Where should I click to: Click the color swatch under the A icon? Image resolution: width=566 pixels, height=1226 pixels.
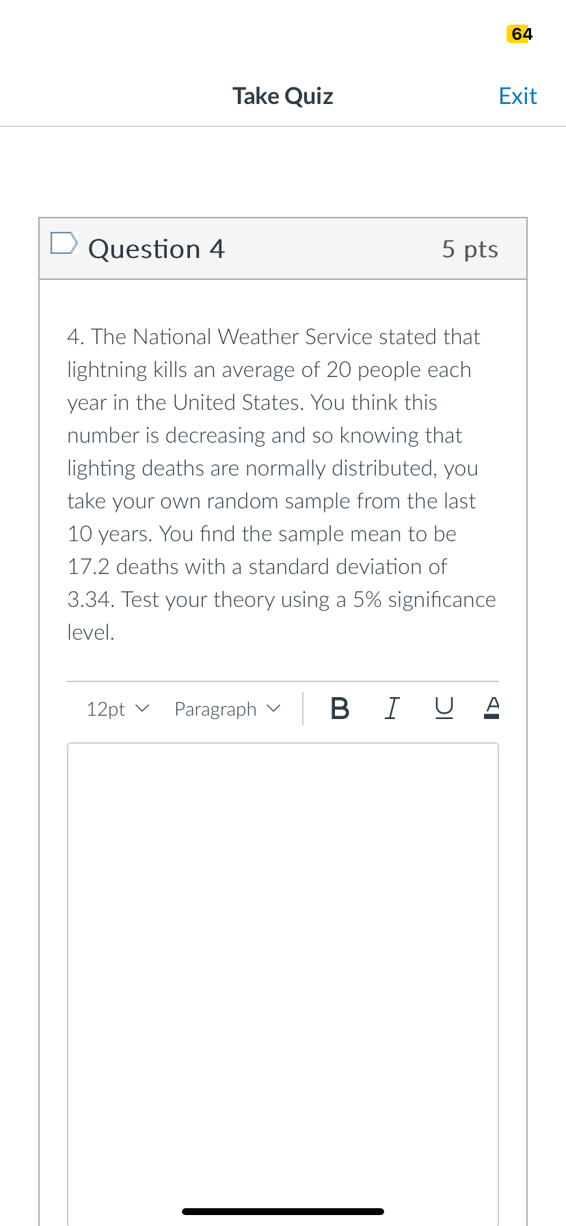(491, 716)
